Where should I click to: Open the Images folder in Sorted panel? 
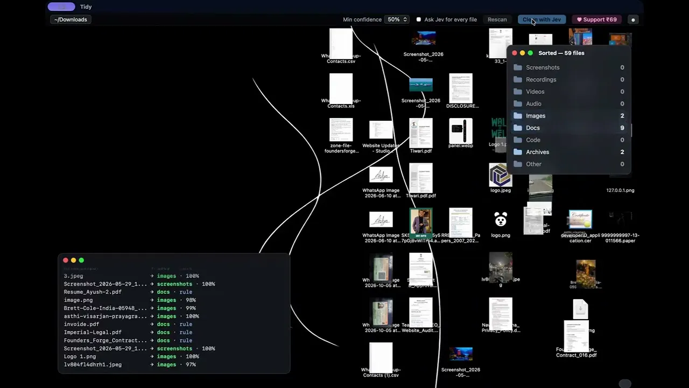pyautogui.click(x=568, y=116)
